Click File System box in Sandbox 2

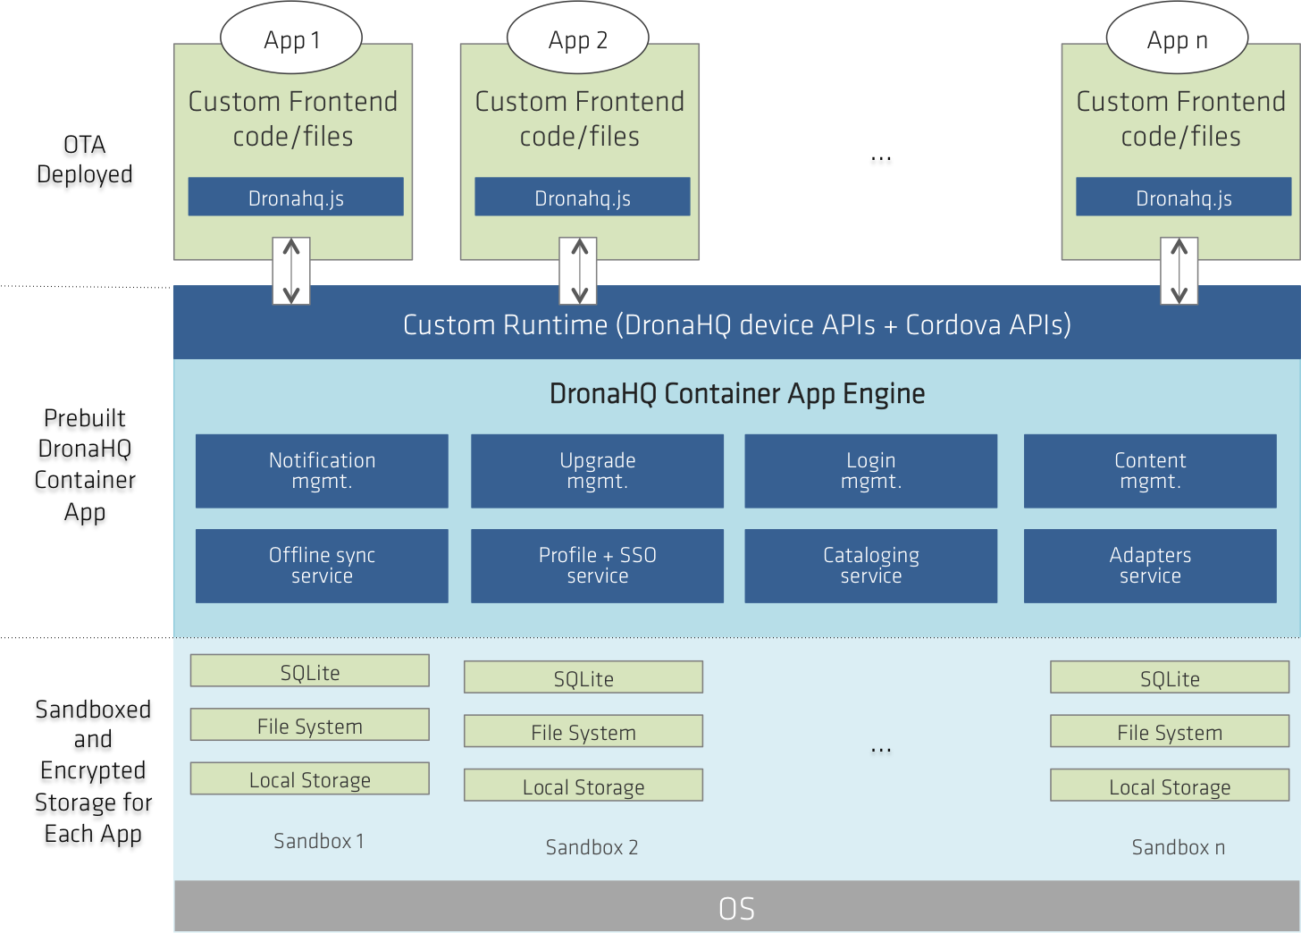pos(583,731)
